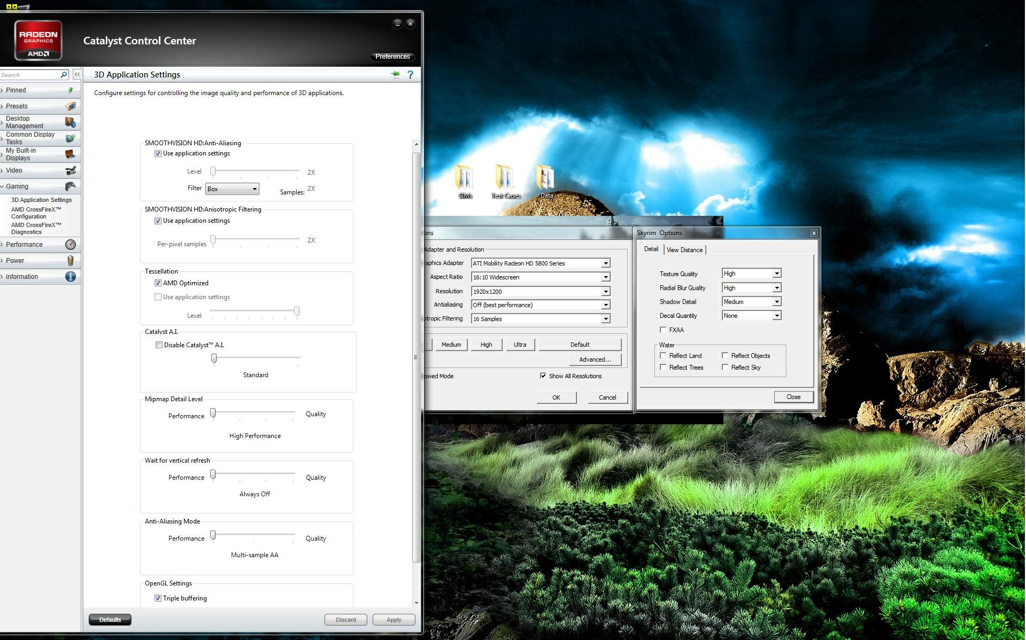The image size is (1026, 640).
Task: Click Close in Skyrim Options
Action: point(793,397)
